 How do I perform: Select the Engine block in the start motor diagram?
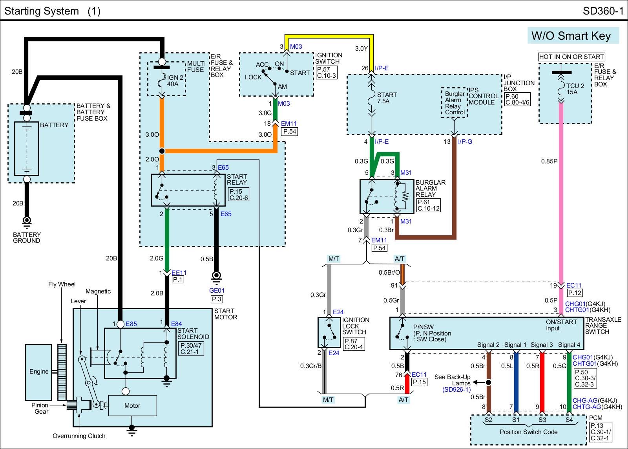pos(38,372)
